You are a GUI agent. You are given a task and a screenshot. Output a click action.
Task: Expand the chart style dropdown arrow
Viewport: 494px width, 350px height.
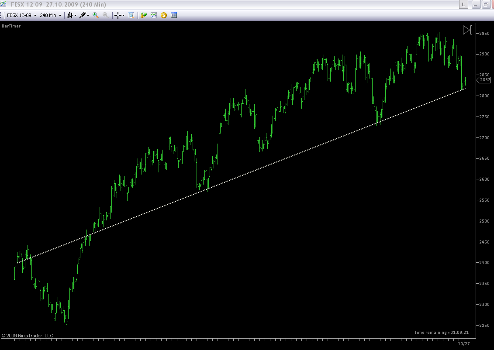[x=75, y=15]
